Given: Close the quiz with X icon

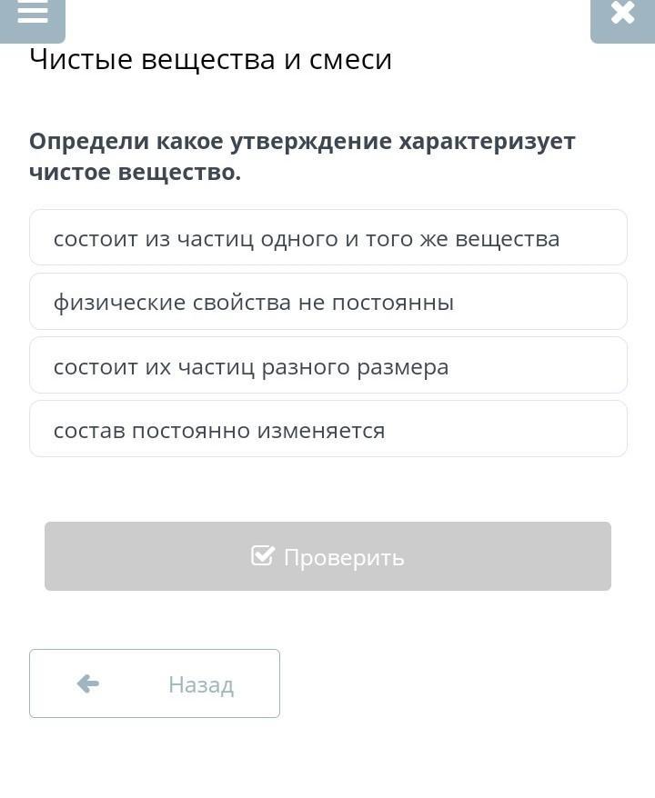Looking at the screenshot, I should click(622, 14).
